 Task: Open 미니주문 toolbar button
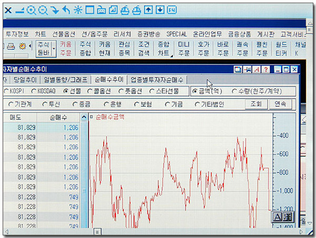[x=184, y=49]
